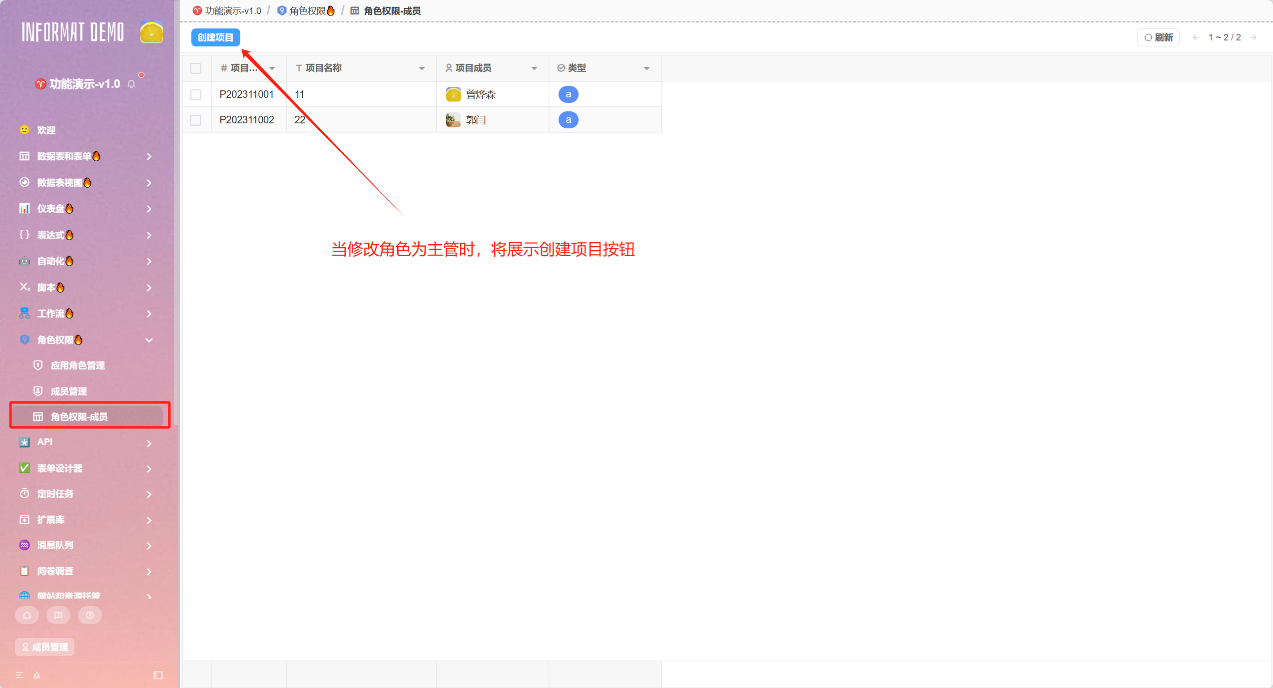The image size is (1273, 688).
Task: Open 应用角色管理 in the sidebar
Action: pos(78,365)
